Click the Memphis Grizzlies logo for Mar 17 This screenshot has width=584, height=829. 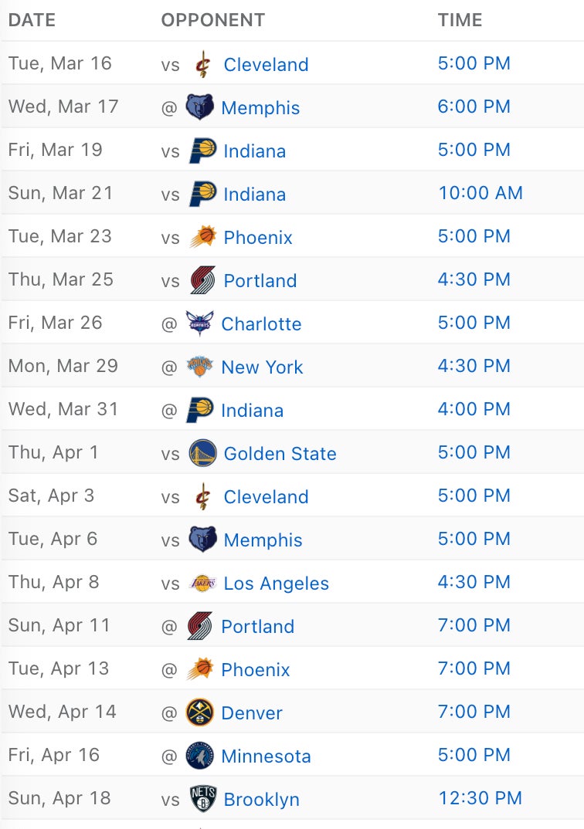tap(200, 107)
